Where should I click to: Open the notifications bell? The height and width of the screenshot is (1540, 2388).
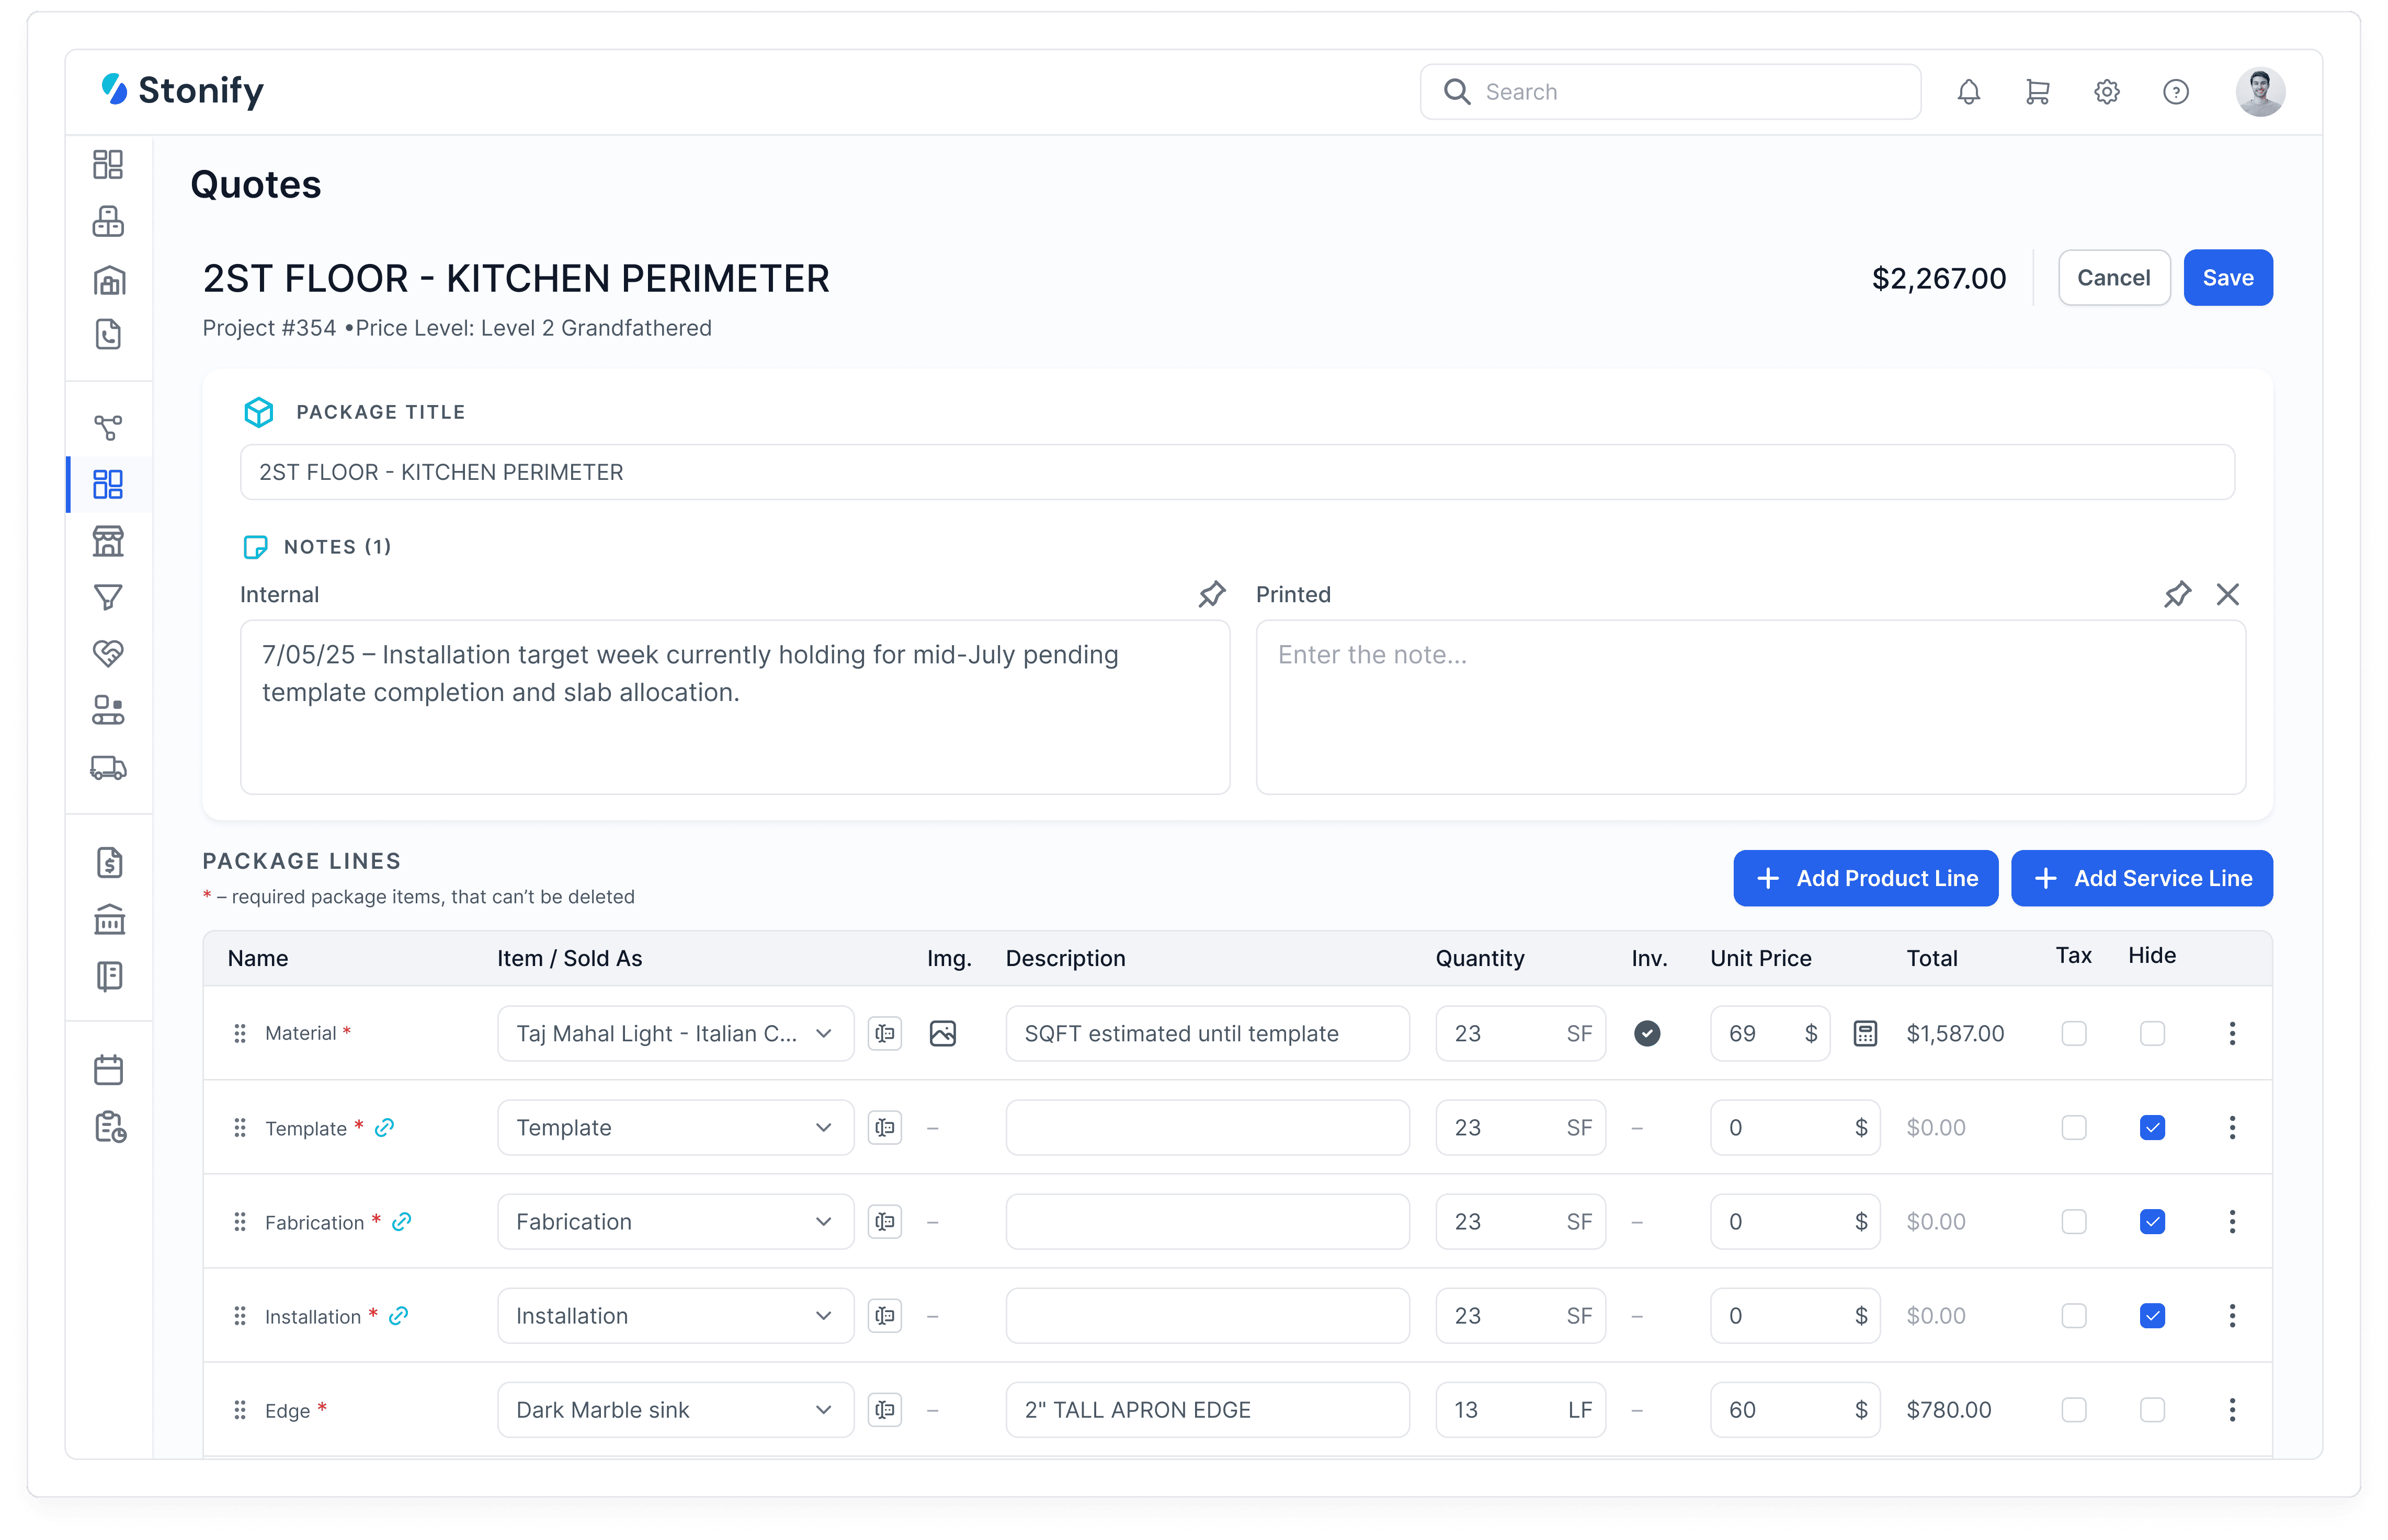[x=1968, y=91]
